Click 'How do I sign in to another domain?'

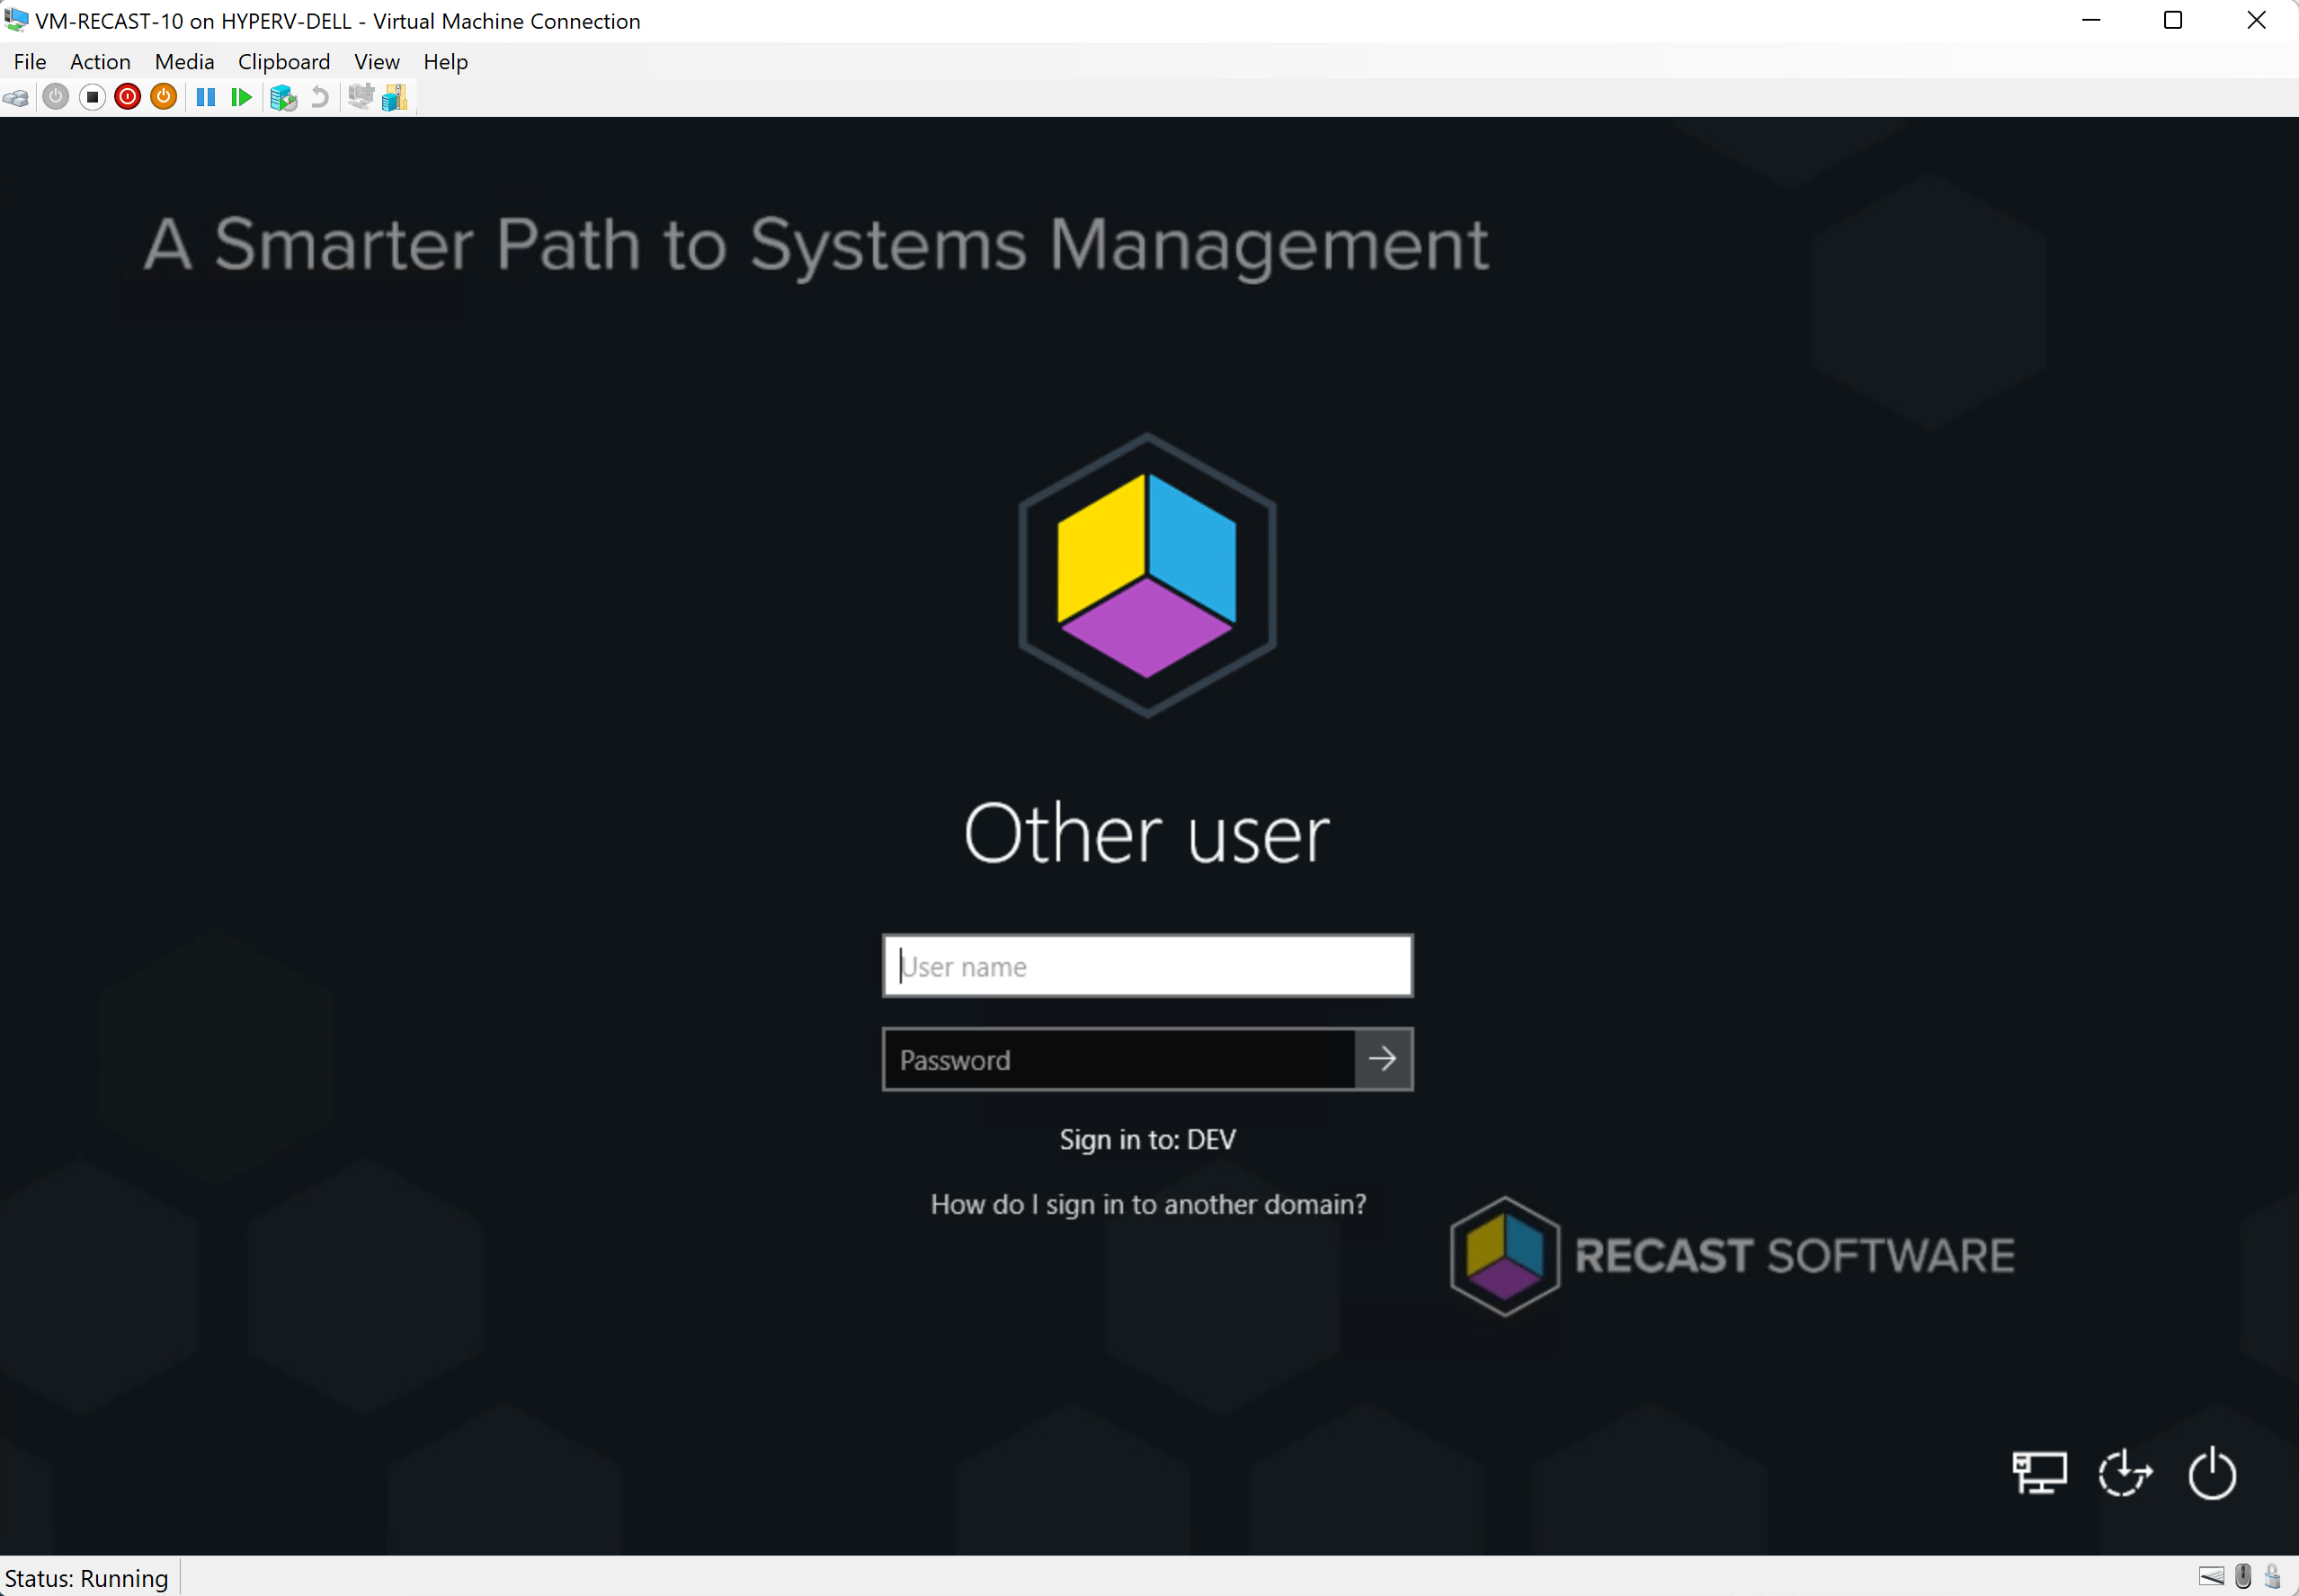[x=1148, y=1204]
